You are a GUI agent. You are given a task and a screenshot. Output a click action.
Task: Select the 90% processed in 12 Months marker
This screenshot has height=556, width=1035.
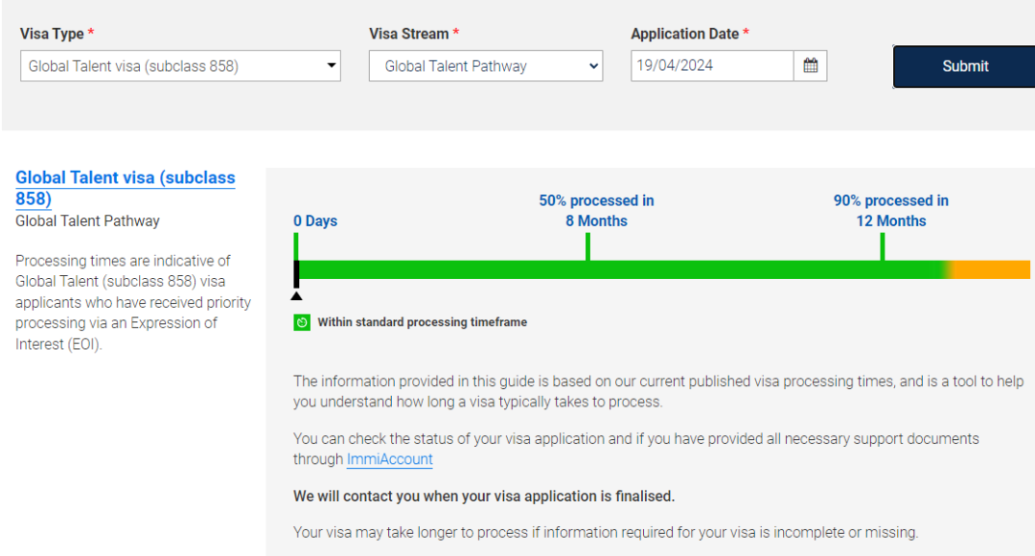890,211
